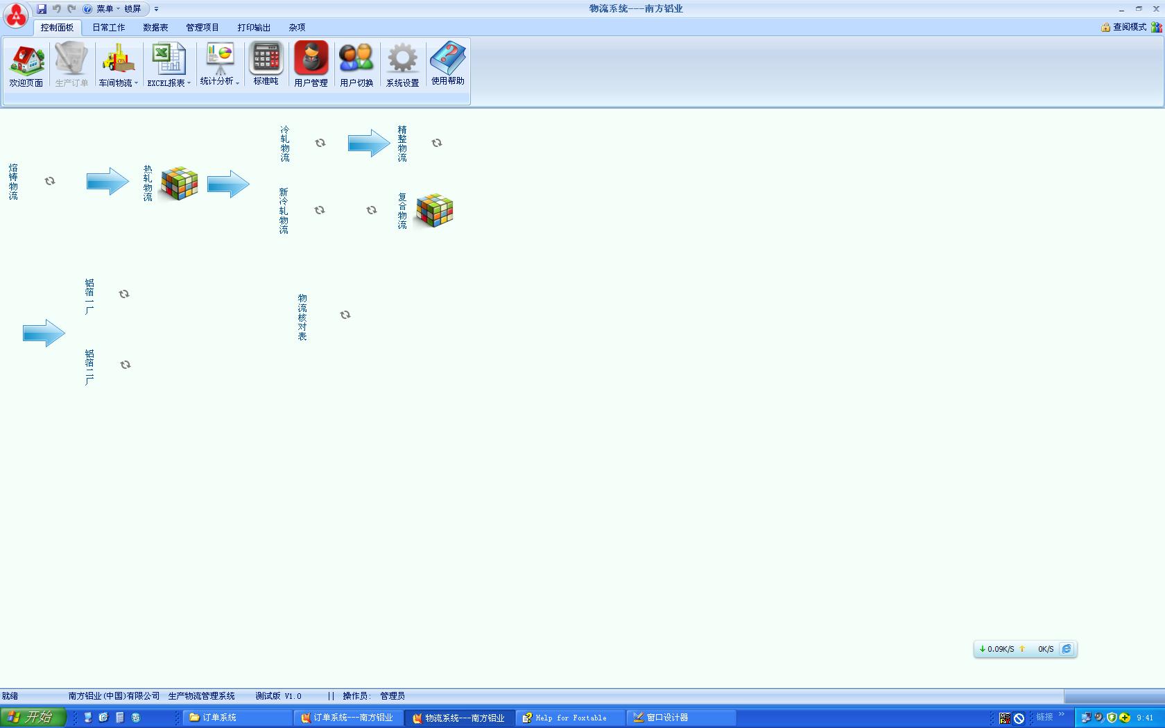Switch to the 打印输出 tab
The width and height of the screenshot is (1165, 728).
coord(254,28)
